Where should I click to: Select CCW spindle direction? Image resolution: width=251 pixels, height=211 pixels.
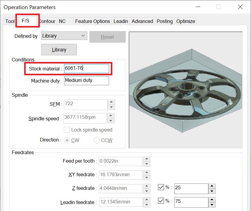[97, 140]
